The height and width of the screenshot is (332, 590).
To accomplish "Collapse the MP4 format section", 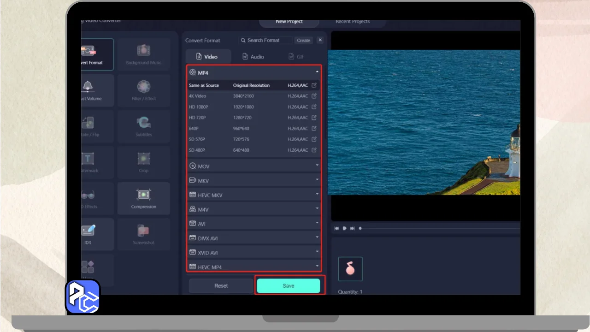I will [x=317, y=72].
